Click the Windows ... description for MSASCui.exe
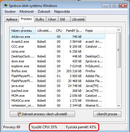 coord(94,101)
